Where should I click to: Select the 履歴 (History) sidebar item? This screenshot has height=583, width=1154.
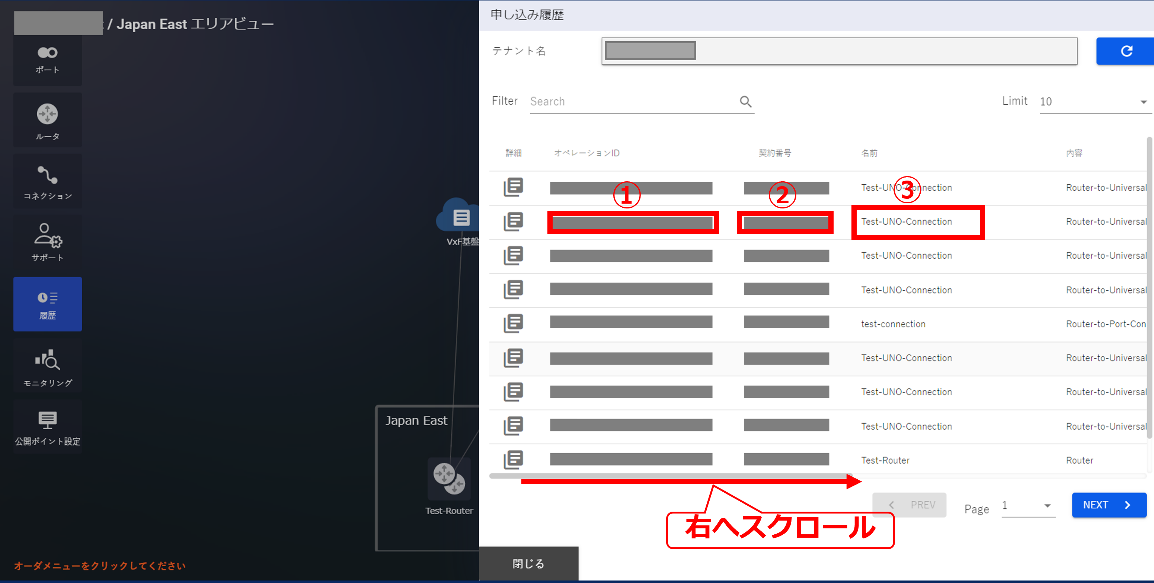click(48, 304)
